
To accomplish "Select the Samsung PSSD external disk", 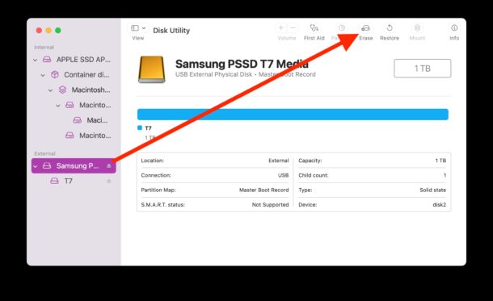I will pos(74,165).
